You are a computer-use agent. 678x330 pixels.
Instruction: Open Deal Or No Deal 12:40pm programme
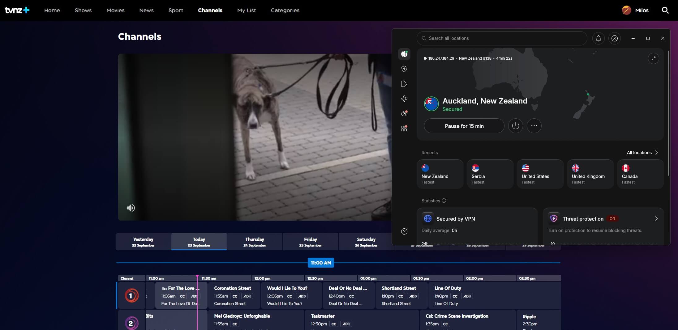tap(349, 295)
